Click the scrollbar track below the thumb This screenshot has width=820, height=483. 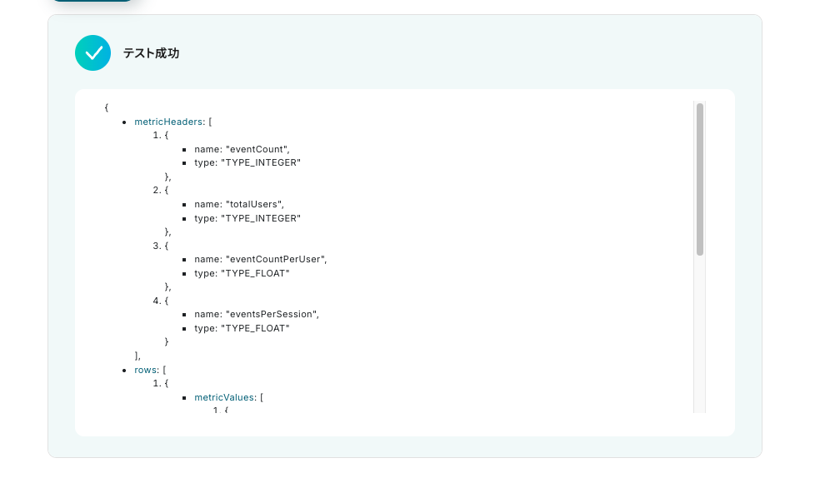700,333
